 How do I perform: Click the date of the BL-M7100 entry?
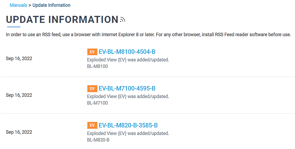pyautogui.click(x=19, y=95)
